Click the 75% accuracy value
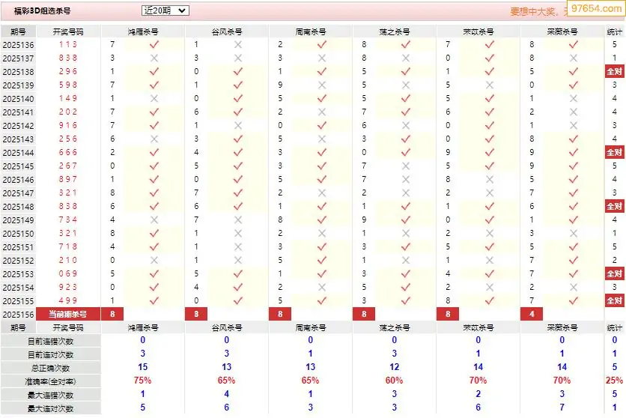This screenshot has height=418, width=626. tap(142, 381)
